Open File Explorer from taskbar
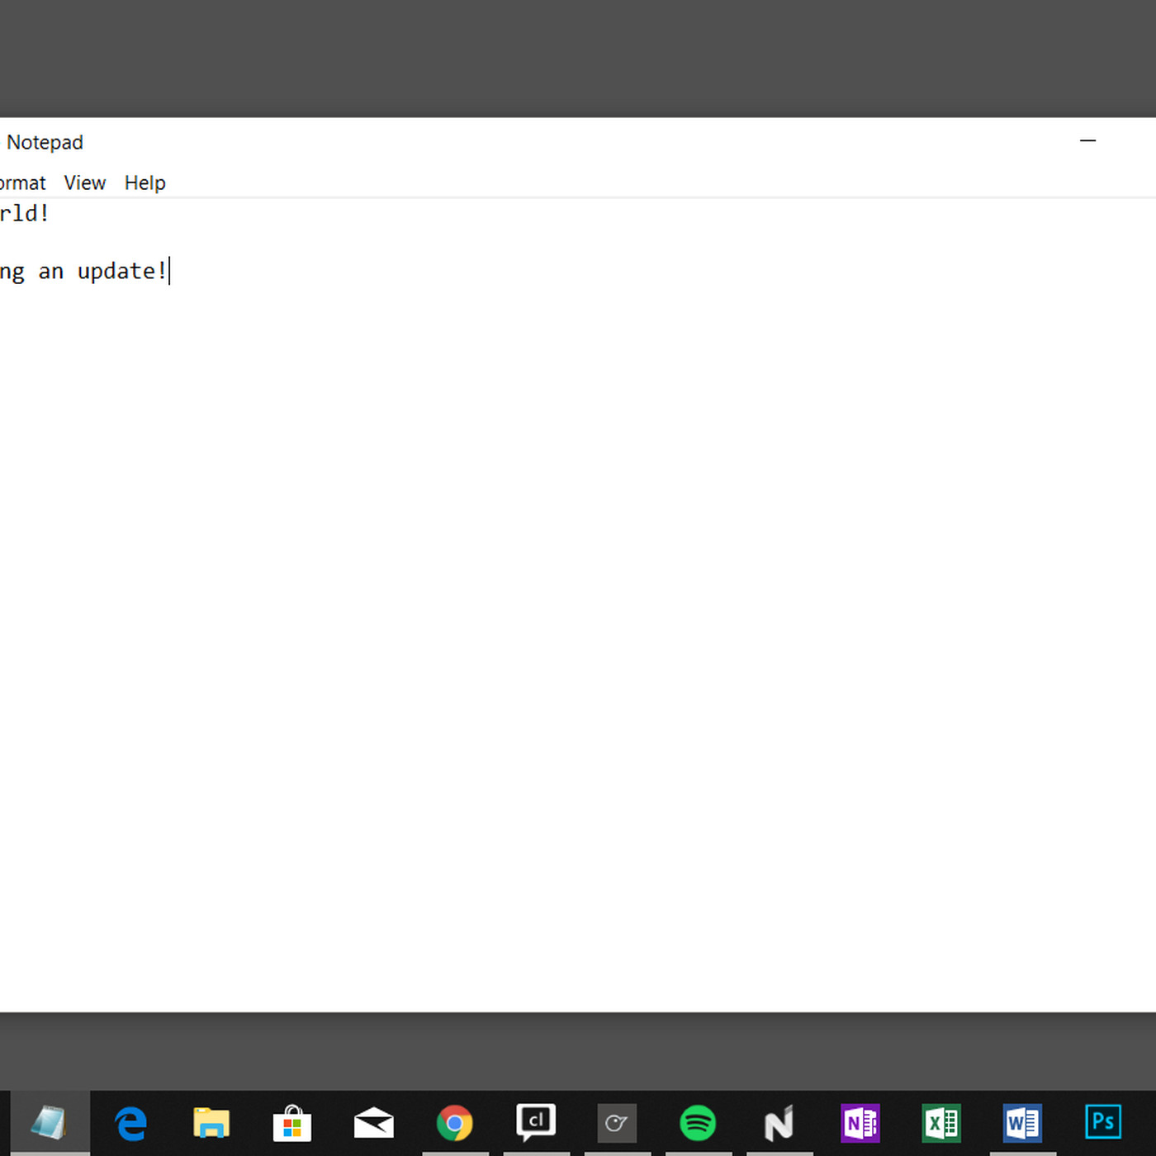Viewport: 1156px width, 1156px height. [x=211, y=1123]
